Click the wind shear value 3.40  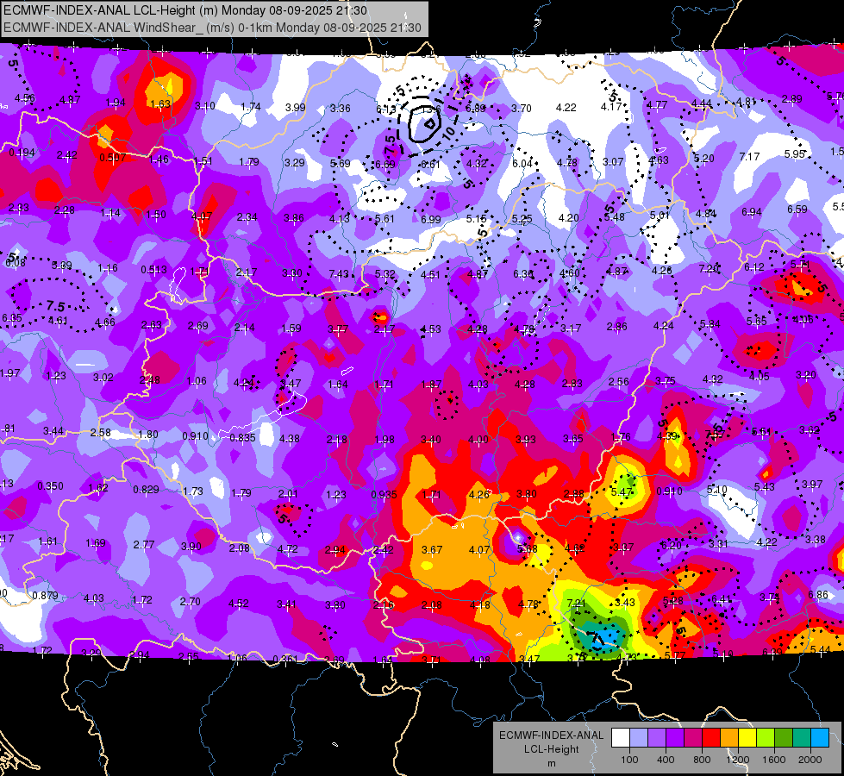[430, 440]
